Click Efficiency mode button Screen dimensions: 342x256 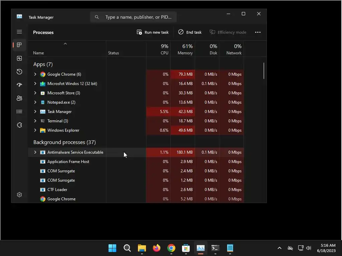pyautogui.click(x=228, y=32)
